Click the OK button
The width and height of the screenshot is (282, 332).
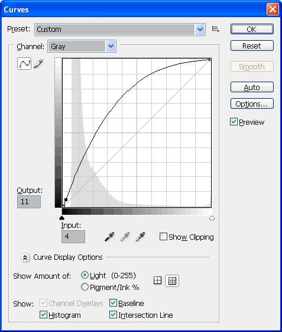252,29
